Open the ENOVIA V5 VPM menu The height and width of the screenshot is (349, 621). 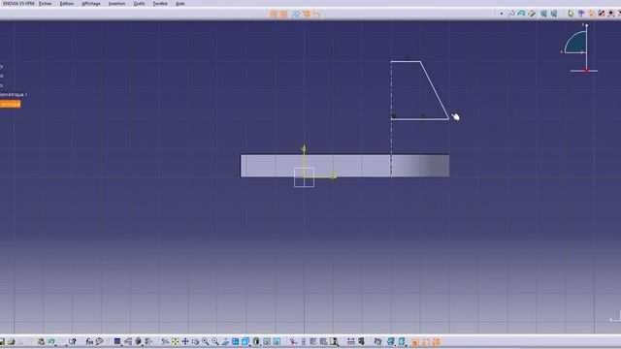tap(18, 4)
